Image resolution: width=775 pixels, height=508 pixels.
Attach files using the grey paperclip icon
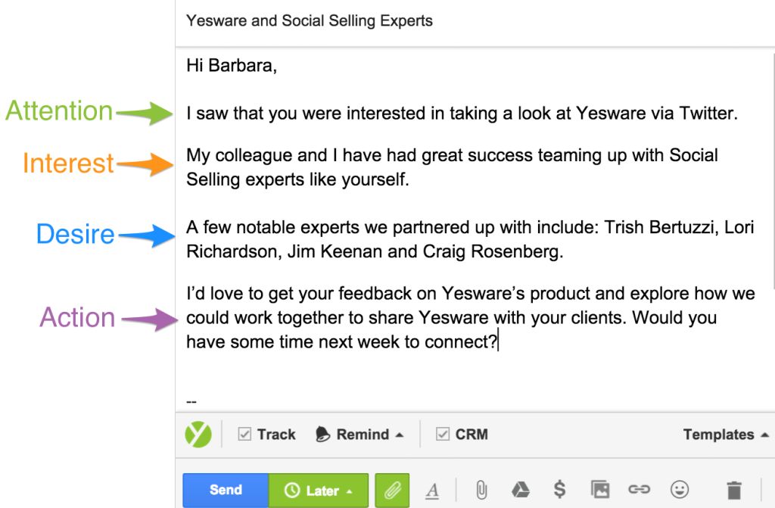tap(481, 490)
